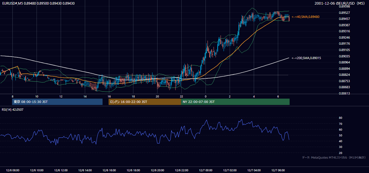Click price axis value 0.89387
Screen dimensions: 369x173
[x=344, y=25]
